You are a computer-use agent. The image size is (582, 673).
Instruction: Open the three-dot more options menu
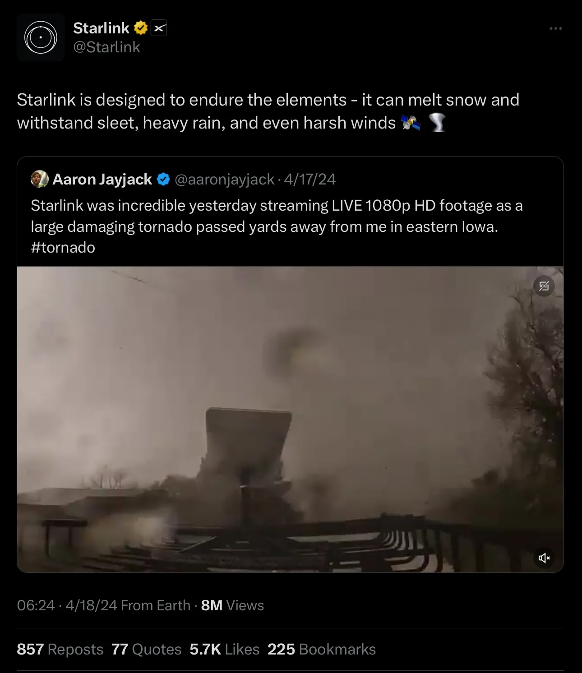click(x=555, y=28)
